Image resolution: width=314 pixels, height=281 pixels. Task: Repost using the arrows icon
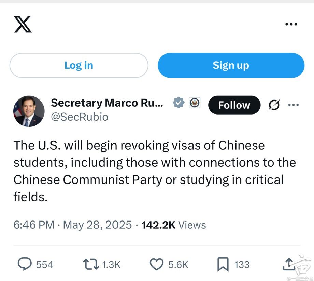[91, 264]
